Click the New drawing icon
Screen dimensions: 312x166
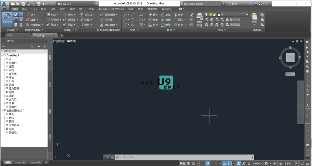(x=13, y=4)
